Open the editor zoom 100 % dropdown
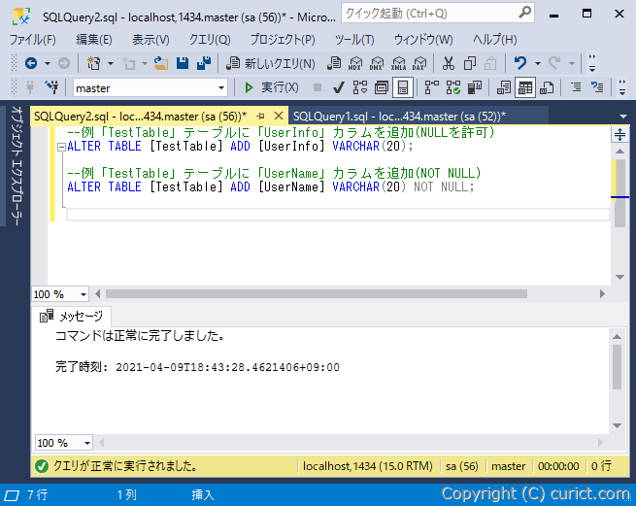 point(84,294)
